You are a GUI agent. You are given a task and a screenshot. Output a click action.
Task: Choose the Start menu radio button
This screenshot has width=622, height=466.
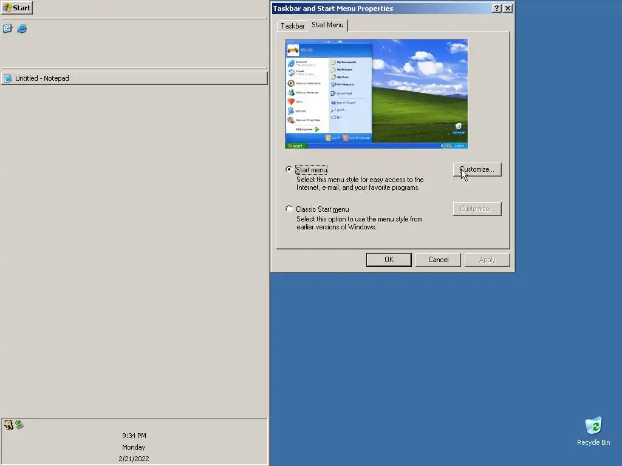click(289, 169)
